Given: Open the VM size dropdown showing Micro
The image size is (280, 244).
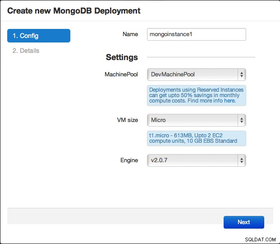Looking at the screenshot, I should (x=197, y=120).
